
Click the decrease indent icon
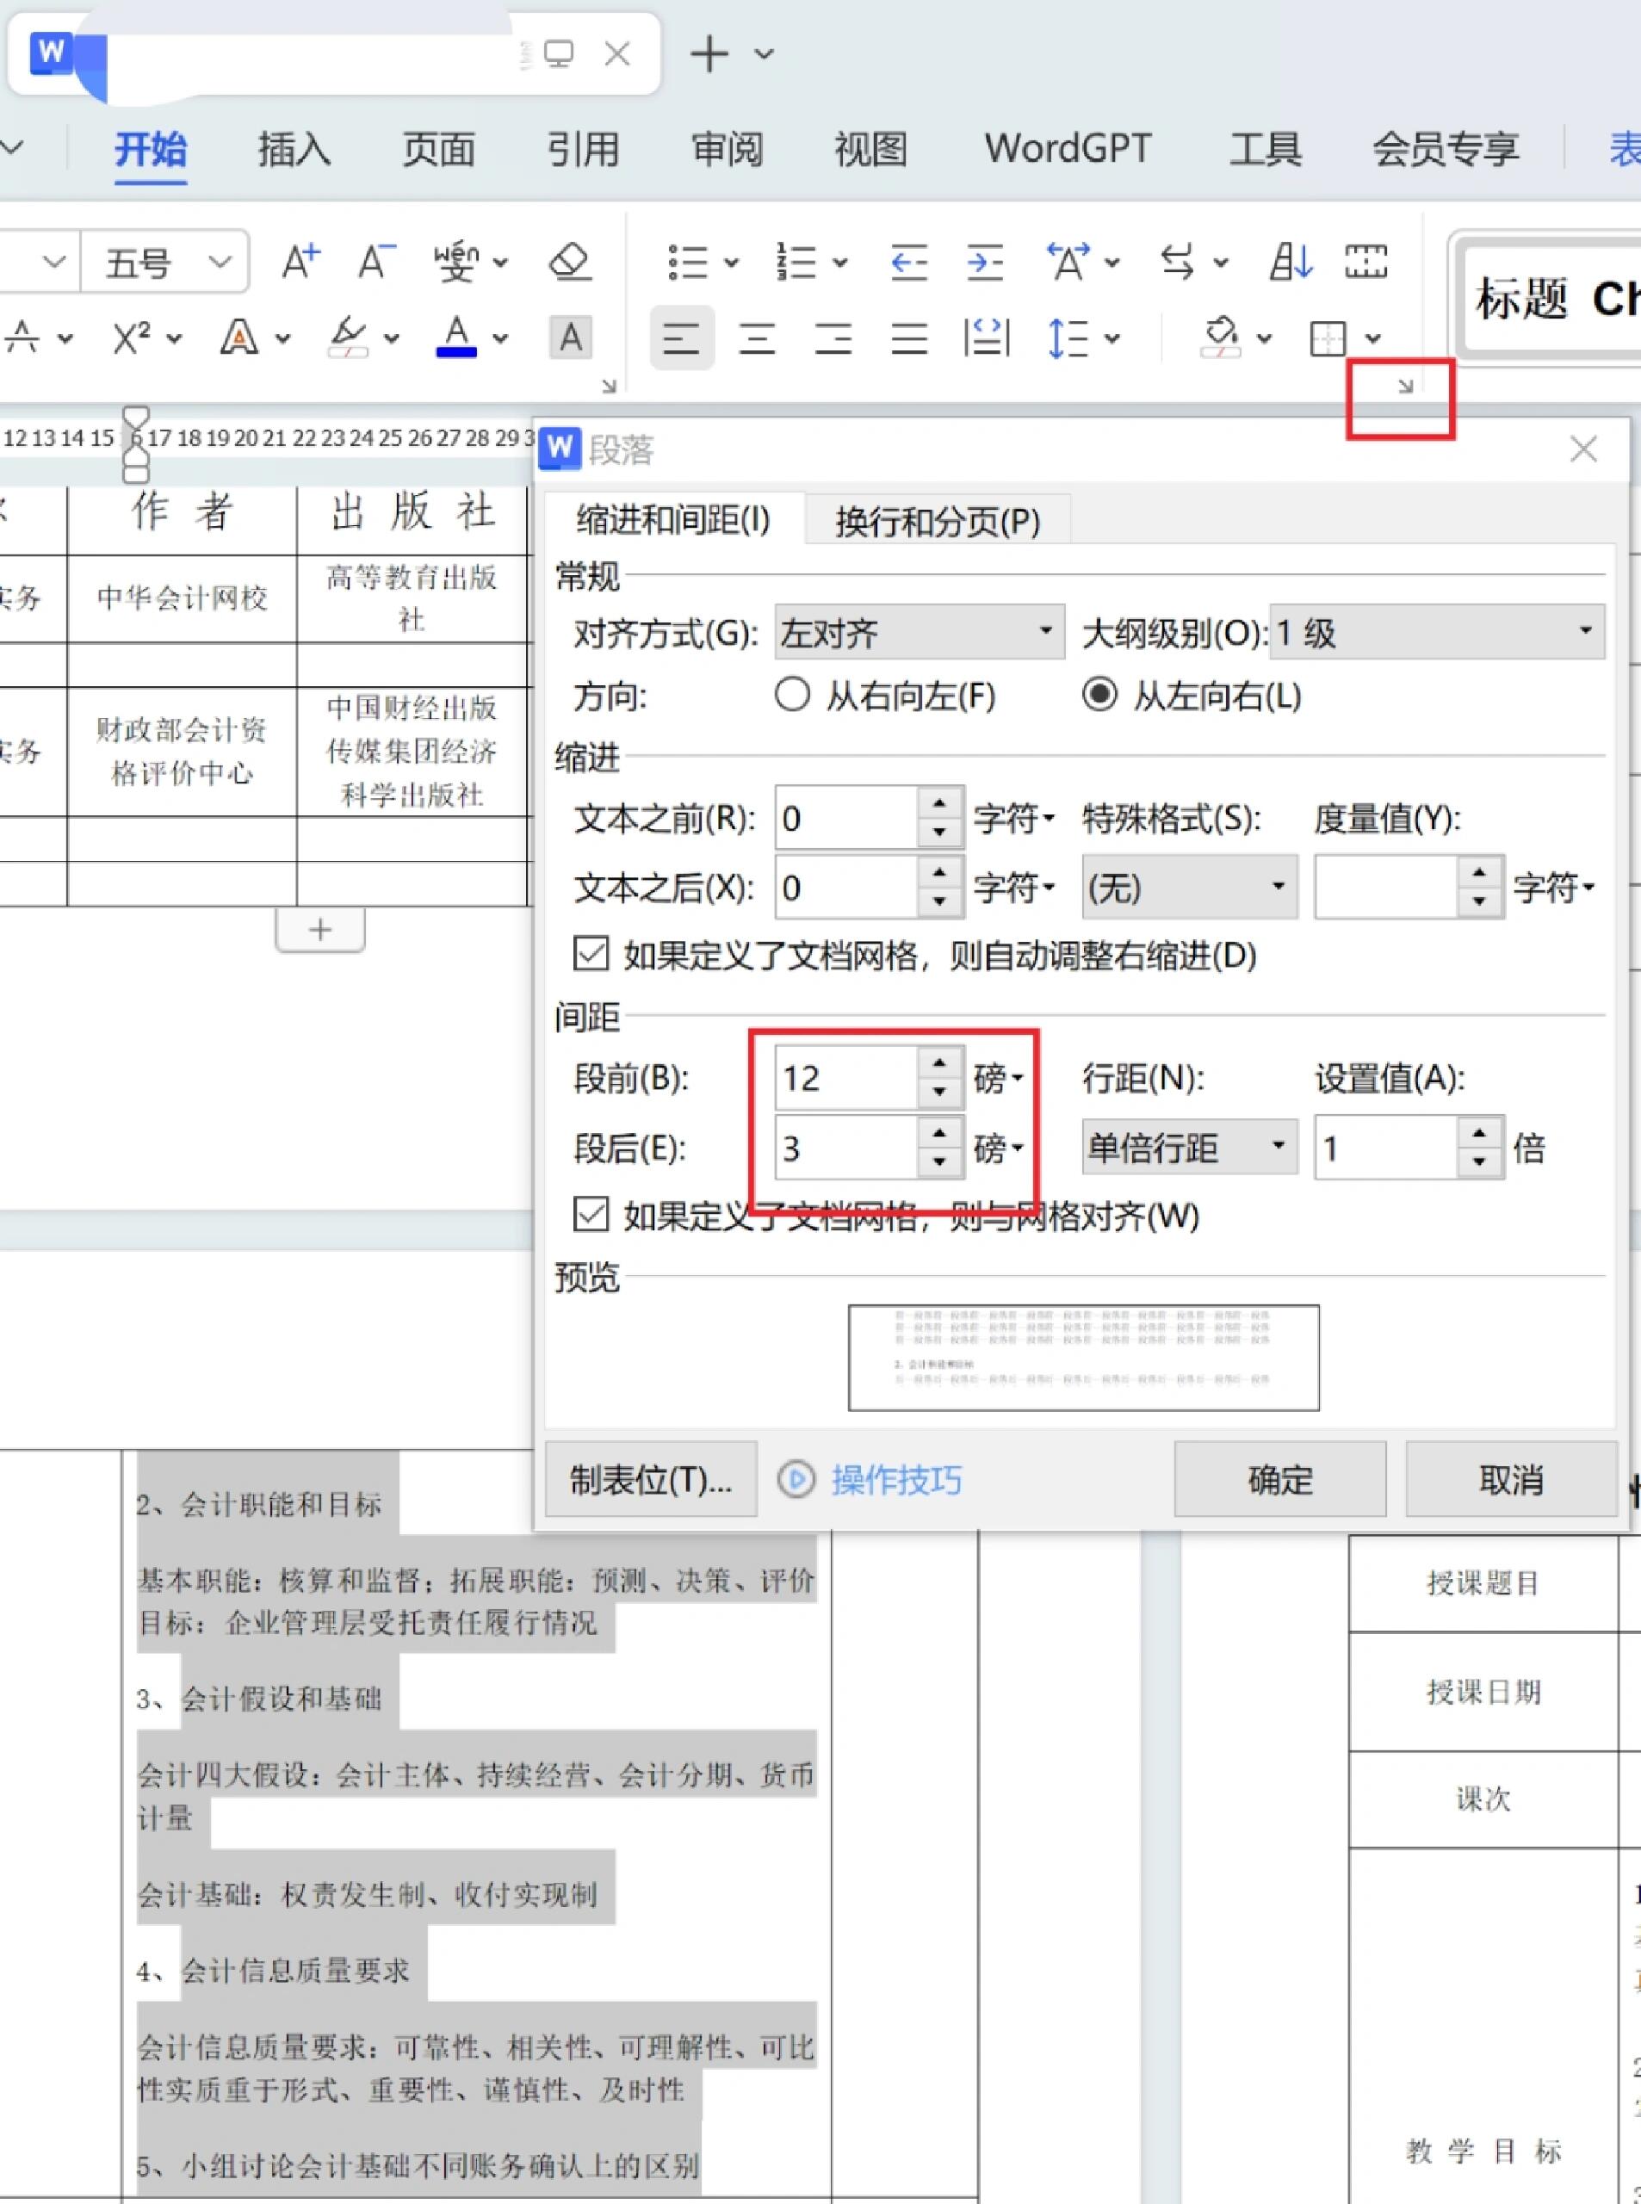coord(909,263)
